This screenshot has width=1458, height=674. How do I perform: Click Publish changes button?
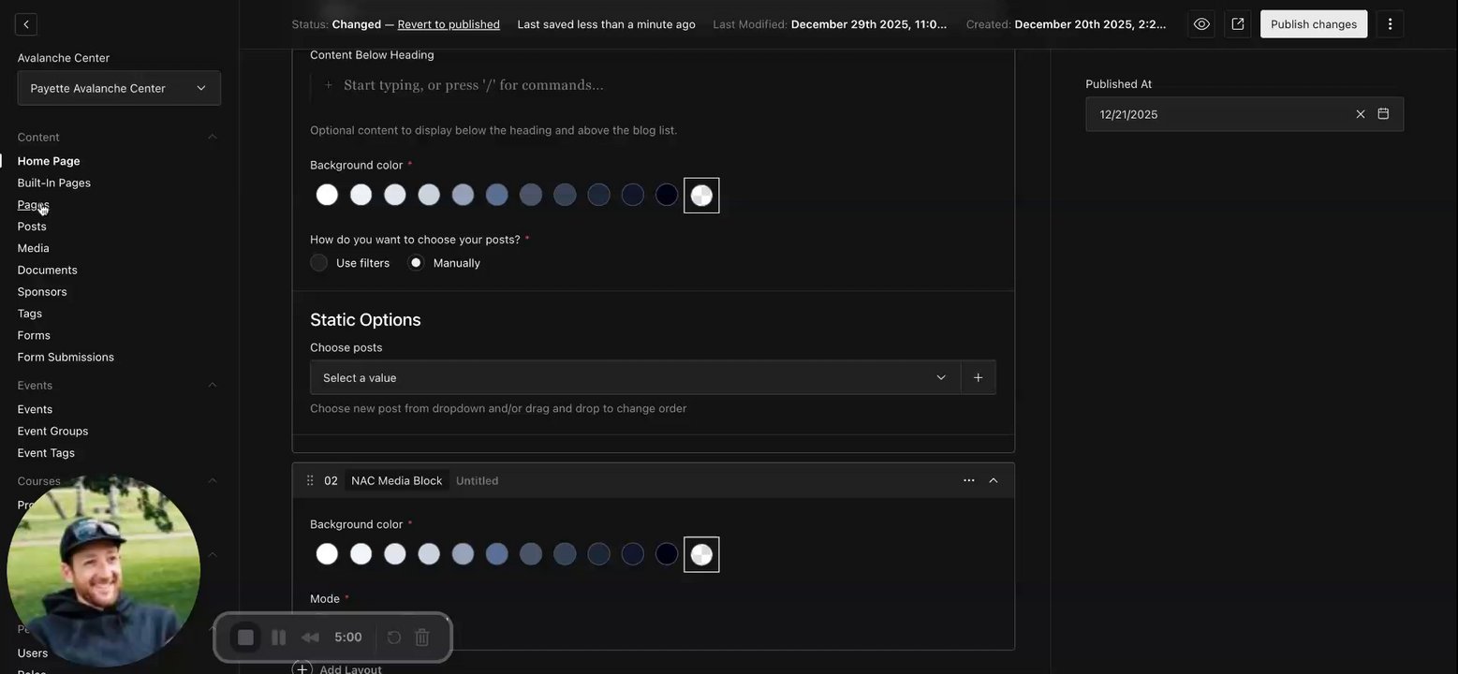coord(1313,24)
